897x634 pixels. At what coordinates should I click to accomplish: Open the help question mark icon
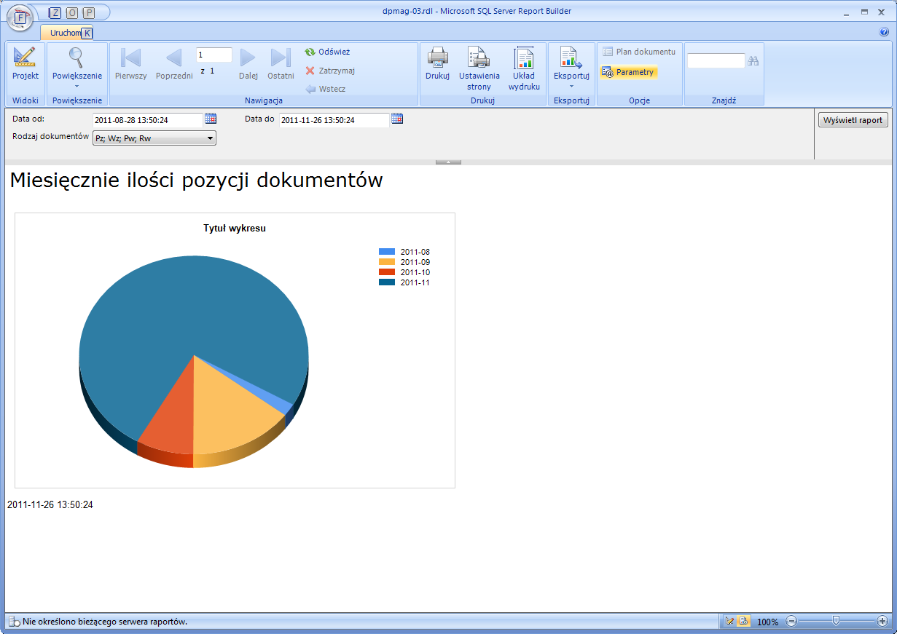coord(885,32)
